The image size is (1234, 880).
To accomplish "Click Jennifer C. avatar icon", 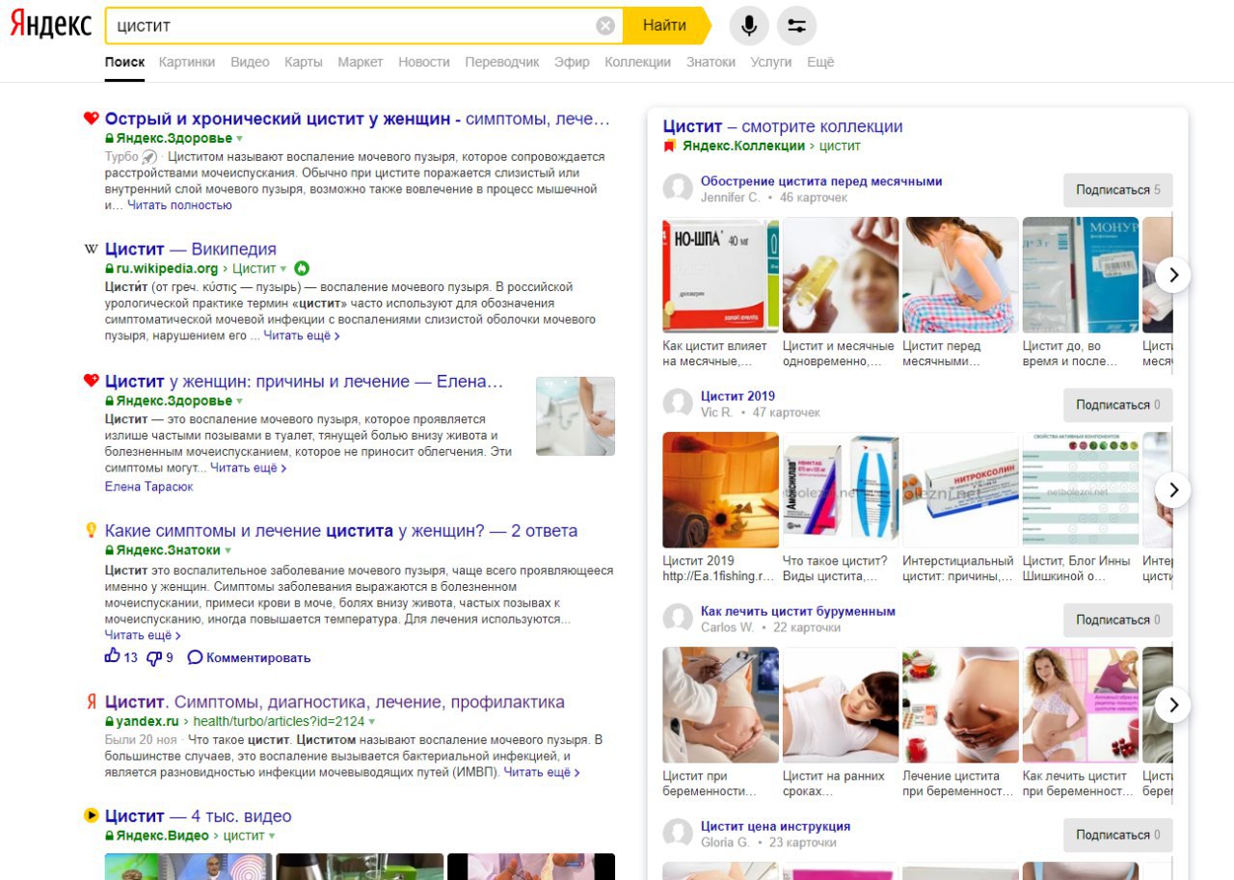I will 679,189.
